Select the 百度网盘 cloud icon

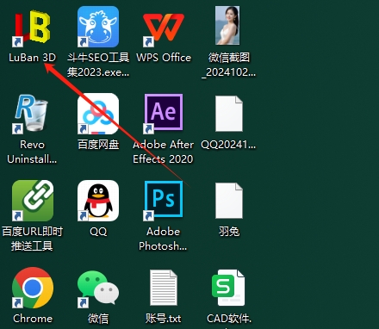[x=98, y=114]
